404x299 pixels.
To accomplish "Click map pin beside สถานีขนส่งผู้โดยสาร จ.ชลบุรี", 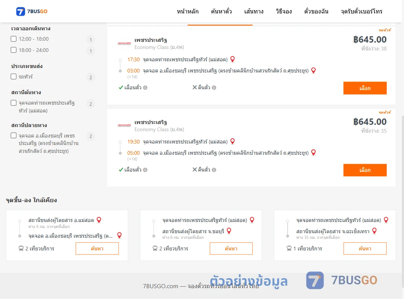I will coord(229,231).
